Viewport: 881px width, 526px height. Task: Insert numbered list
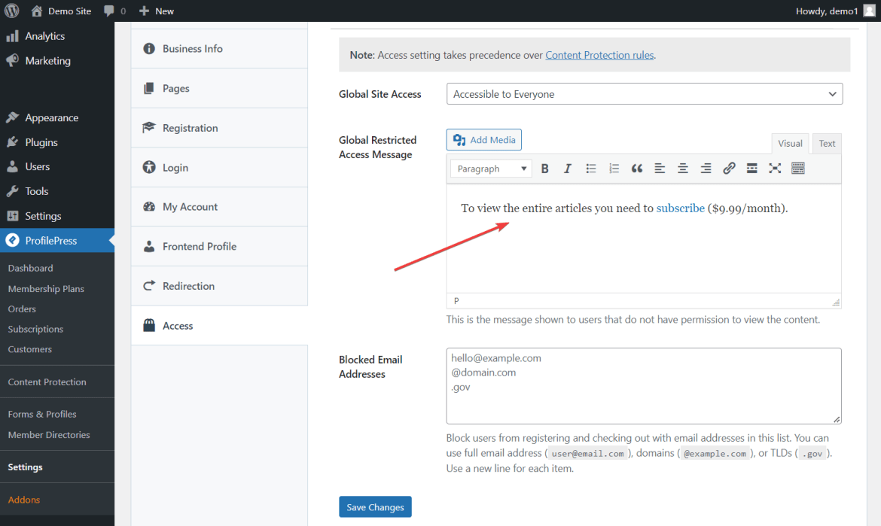point(614,169)
